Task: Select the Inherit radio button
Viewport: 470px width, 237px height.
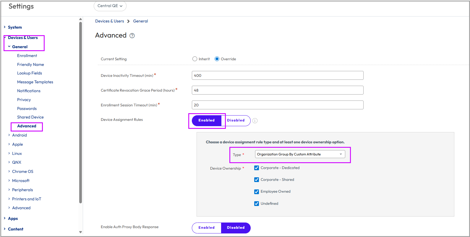Action: pyautogui.click(x=195, y=59)
